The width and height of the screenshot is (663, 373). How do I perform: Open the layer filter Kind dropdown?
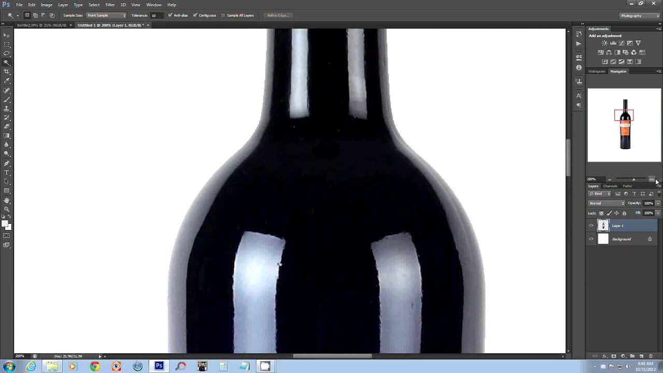click(600, 194)
